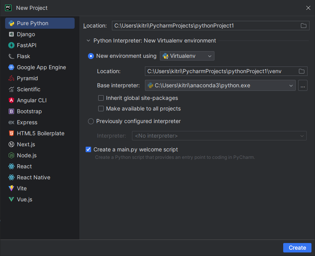Click the FastAPI lightning icon
This screenshot has width=315, height=256.
(x=11, y=45)
